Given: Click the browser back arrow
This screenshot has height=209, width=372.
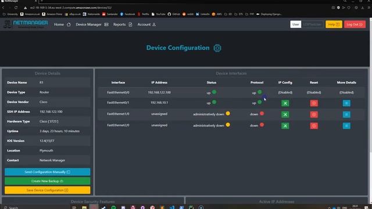Looking at the screenshot, I should (3, 8).
